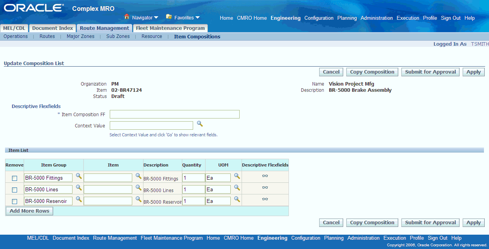Open CMRO Home link in top navigation
The height and width of the screenshot is (249, 489).
(252, 18)
